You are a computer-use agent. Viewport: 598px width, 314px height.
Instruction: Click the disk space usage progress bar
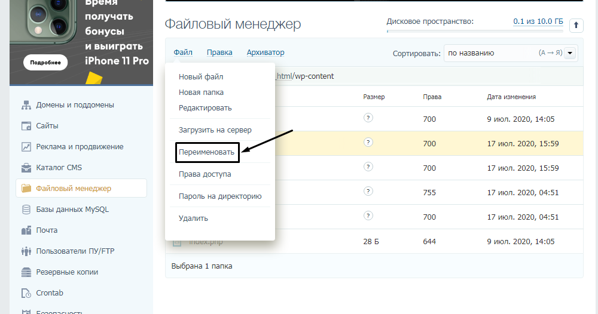point(475,30)
